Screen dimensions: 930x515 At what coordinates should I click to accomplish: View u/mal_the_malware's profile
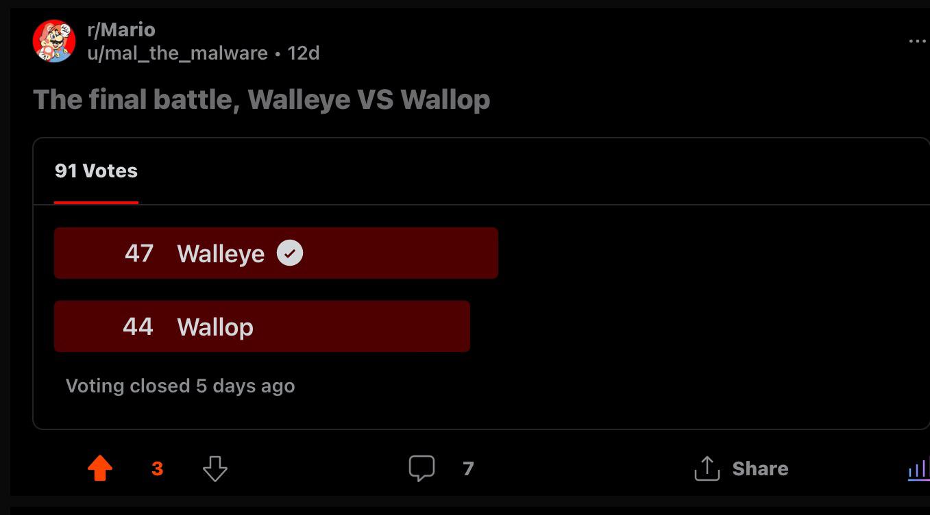click(x=177, y=53)
